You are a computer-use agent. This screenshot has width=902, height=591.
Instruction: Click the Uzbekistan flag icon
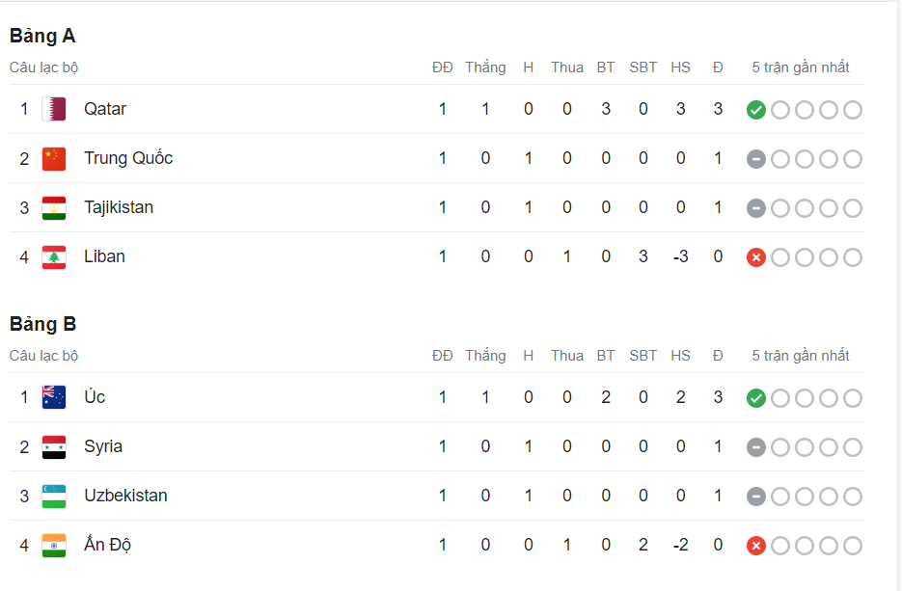point(54,496)
